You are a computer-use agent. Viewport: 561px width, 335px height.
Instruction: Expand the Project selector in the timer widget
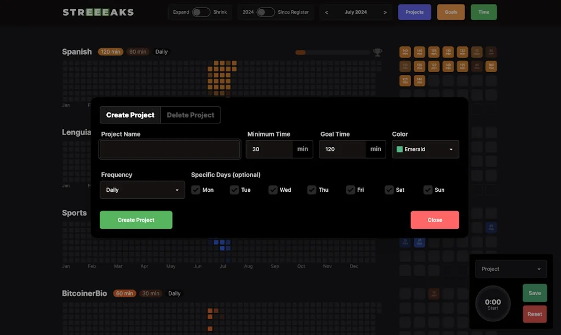511,268
